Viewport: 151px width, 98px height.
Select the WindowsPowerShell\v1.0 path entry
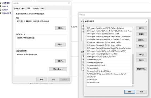[x=109, y=74]
